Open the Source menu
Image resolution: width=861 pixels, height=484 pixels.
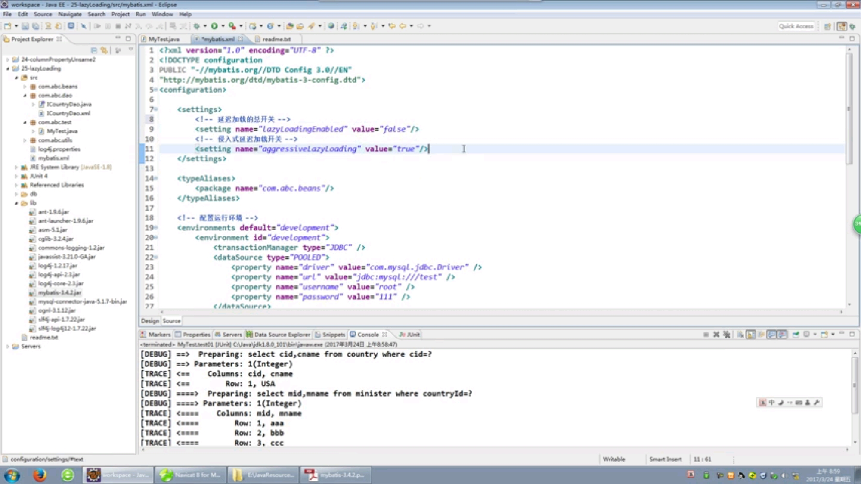coord(43,14)
